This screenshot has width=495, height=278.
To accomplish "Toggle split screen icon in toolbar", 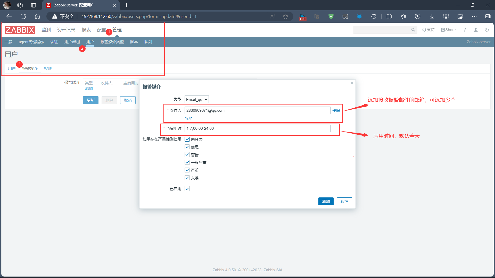I will [x=389, y=16].
